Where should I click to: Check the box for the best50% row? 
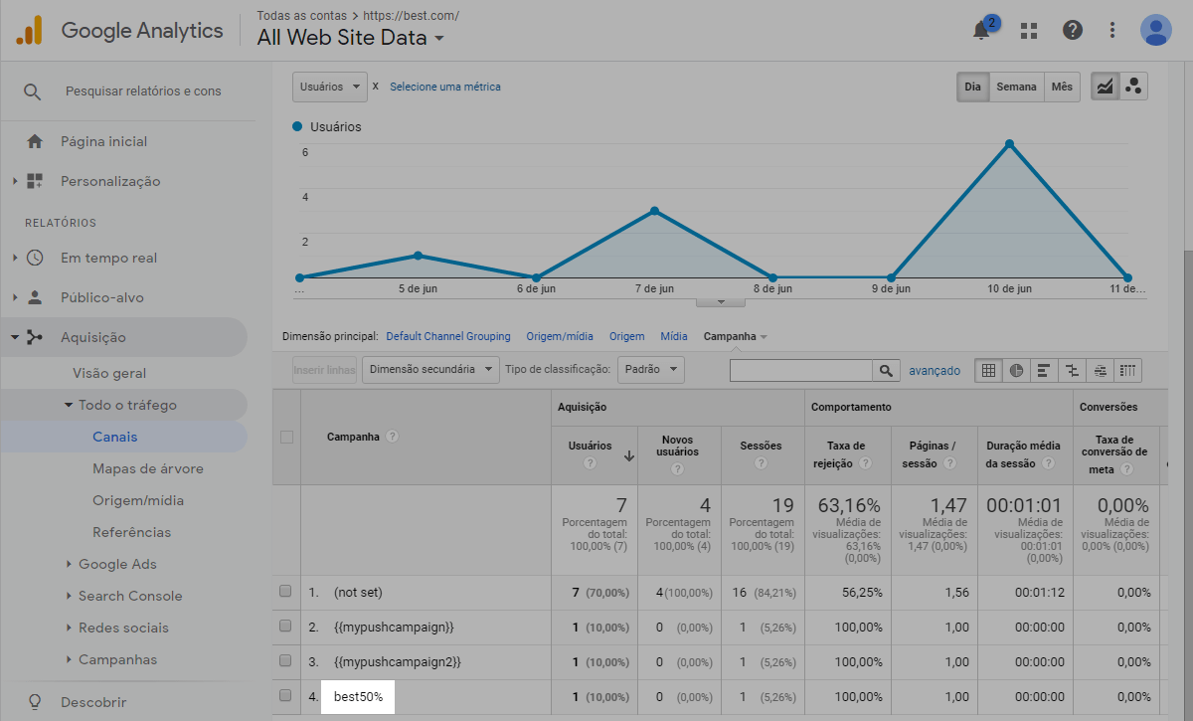tap(285, 695)
